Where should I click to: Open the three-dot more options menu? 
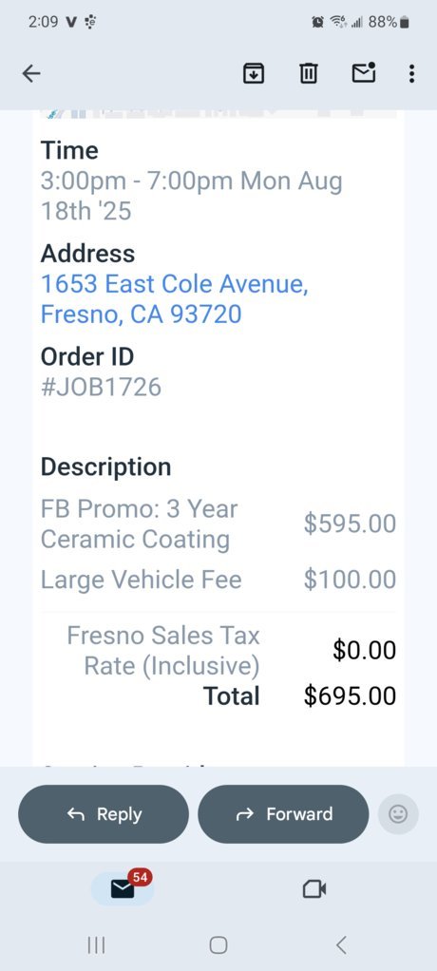(411, 74)
